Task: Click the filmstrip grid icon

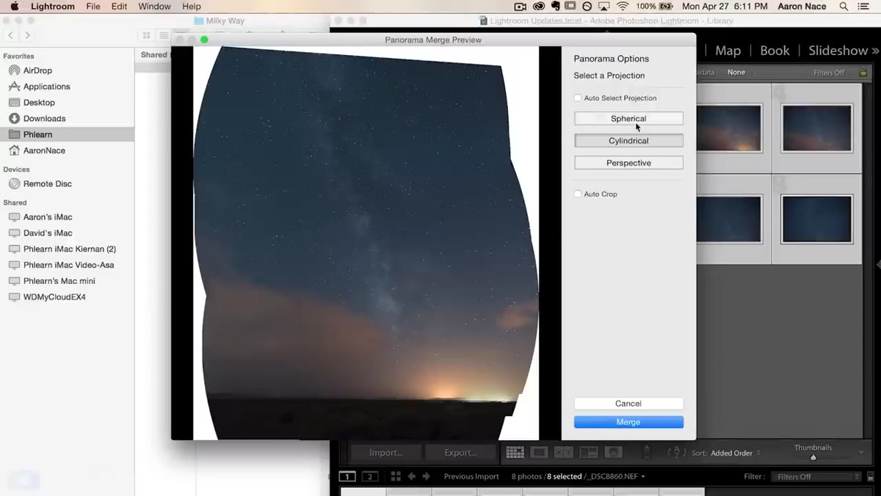Action: point(396,476)
